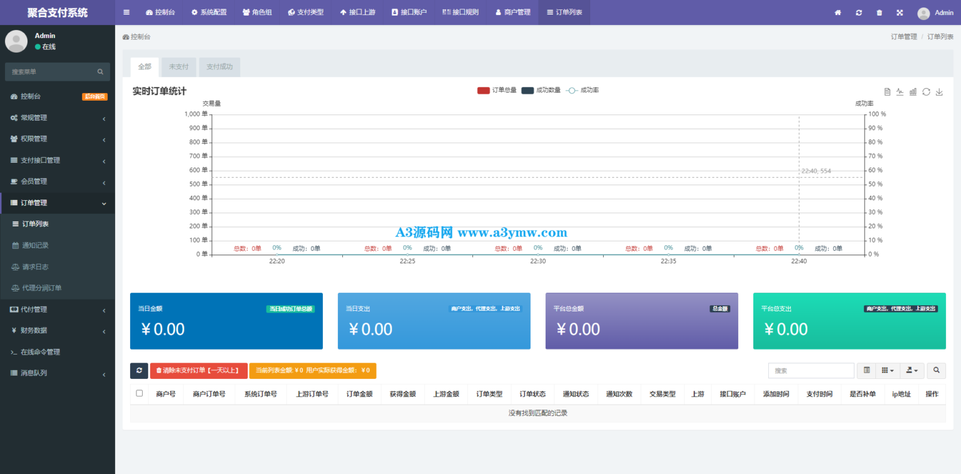Switch to 支付成功 tab
The height and width of the screenshot is (474, 961).
pos(220,67)
